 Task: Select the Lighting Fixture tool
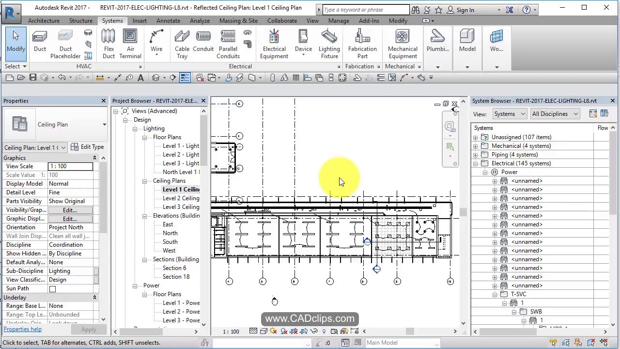pyautogui.click(x=329, y=43)
